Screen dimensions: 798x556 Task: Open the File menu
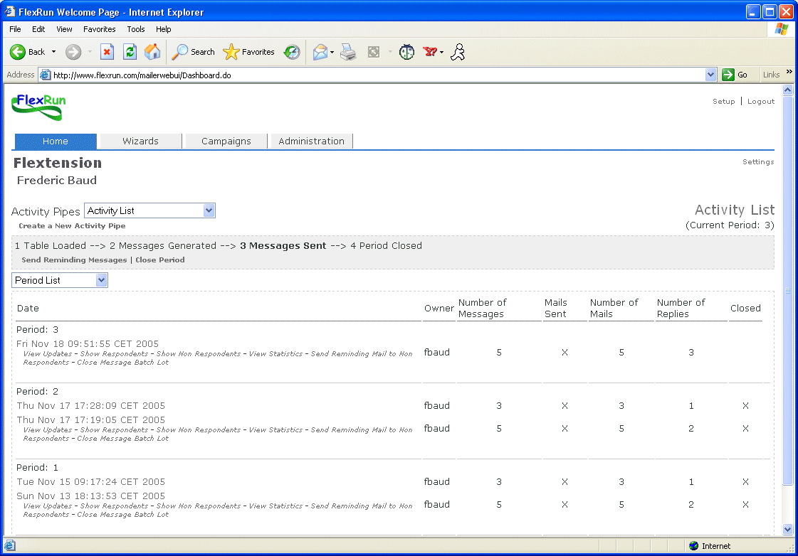(15, 29)
